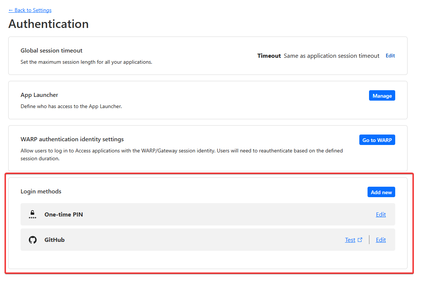Click the Global session timeout card
The height and width of the screenshot is (281, 421).
150,56
